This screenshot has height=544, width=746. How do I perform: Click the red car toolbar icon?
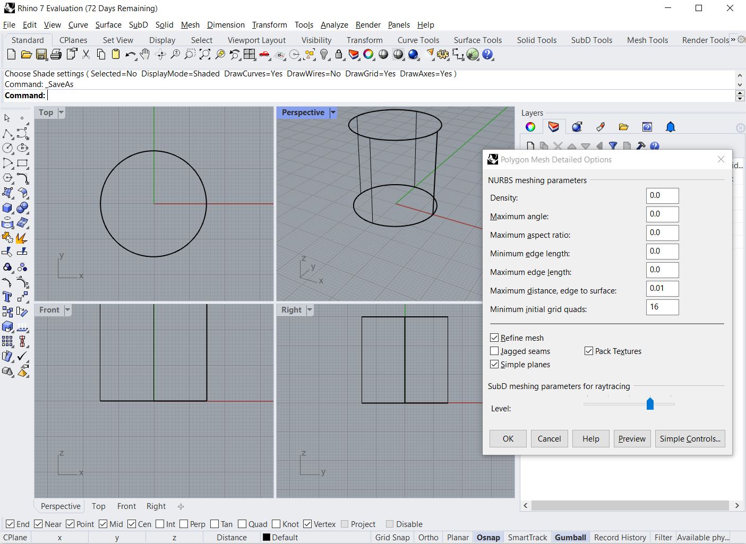point(264,54)
